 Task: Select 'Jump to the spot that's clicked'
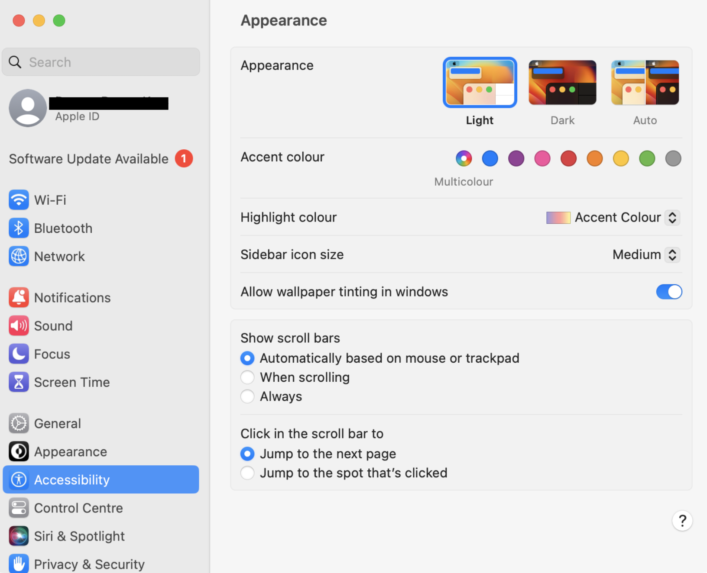[x=247, y=473]
